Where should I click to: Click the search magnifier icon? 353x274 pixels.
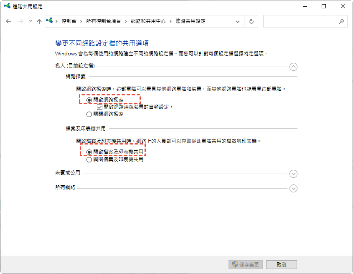pos(341,22)
